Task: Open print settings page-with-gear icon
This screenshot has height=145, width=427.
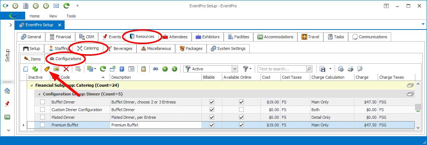Action: [341, 69]
